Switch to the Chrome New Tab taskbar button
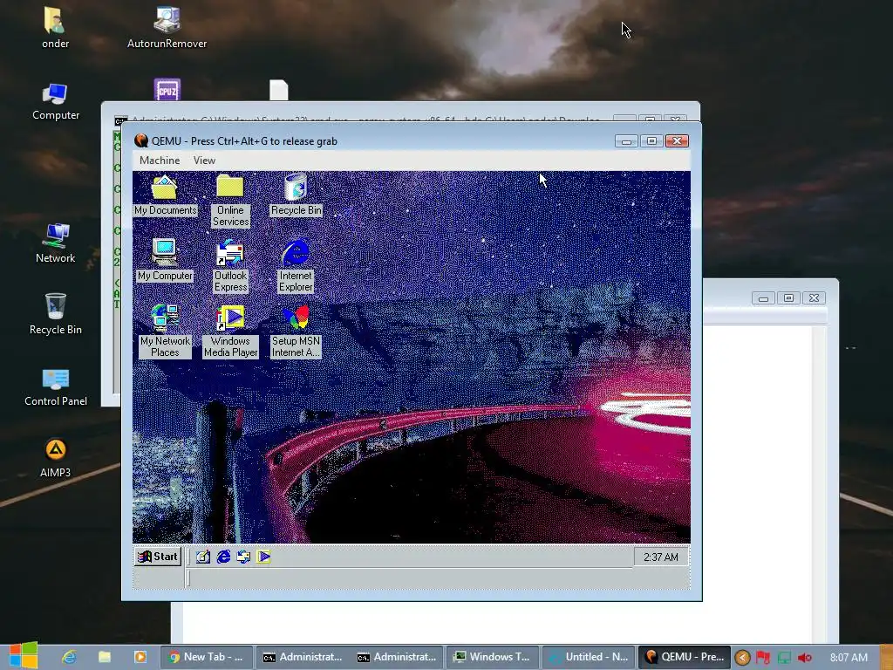Viewport: 893px width, 670px height. tap(207, 657)
